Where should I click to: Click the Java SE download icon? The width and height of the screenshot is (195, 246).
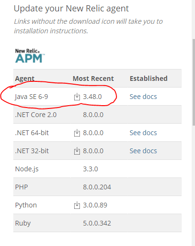tap(77, 97)
